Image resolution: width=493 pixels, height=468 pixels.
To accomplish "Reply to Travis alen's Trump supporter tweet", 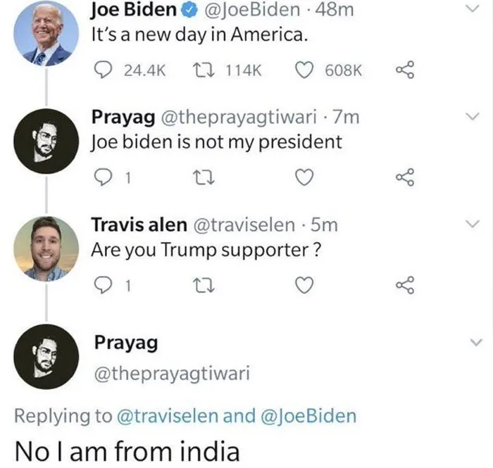I will point(103,285).
